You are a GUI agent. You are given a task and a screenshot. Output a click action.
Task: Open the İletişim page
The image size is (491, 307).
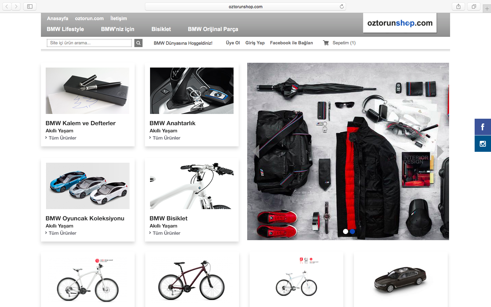119,18
